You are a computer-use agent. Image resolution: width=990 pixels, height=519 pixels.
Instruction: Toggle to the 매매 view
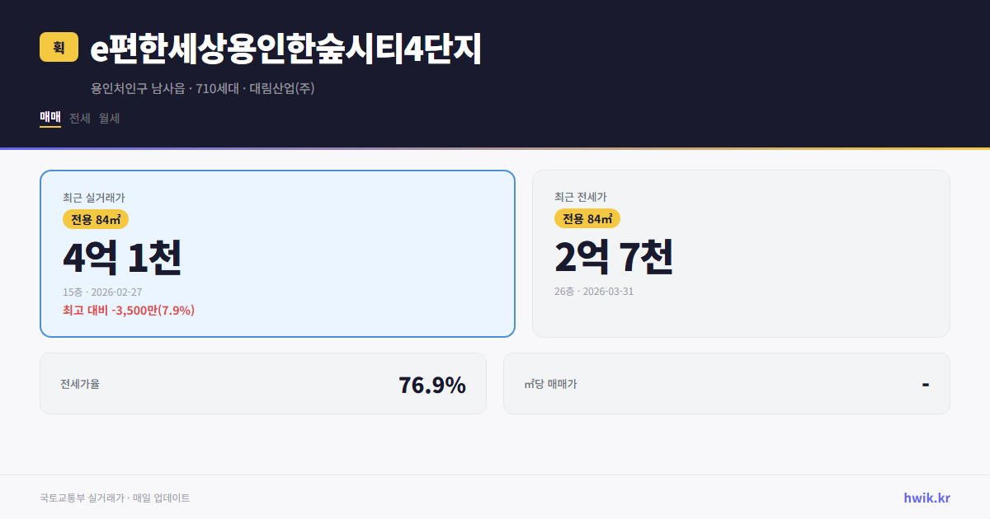[49, 118]
